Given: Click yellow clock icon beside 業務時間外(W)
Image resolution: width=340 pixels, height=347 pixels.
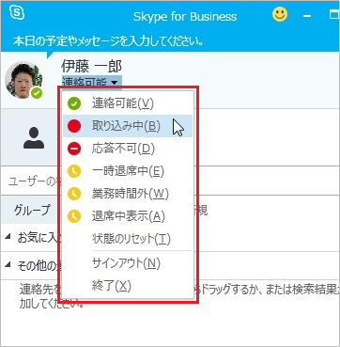Looking at the screenshot, I should pos(74,194).
